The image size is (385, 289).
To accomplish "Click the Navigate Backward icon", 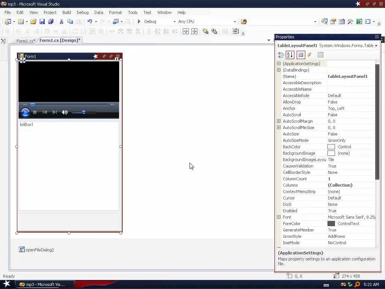I will pyautogui.click(x=115, y=21).
